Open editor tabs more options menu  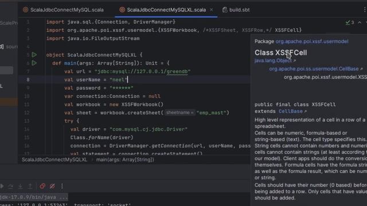[x=365, y=10]
